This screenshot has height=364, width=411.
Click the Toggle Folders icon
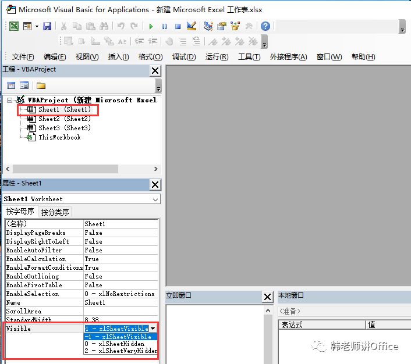[x=41, y=85]
